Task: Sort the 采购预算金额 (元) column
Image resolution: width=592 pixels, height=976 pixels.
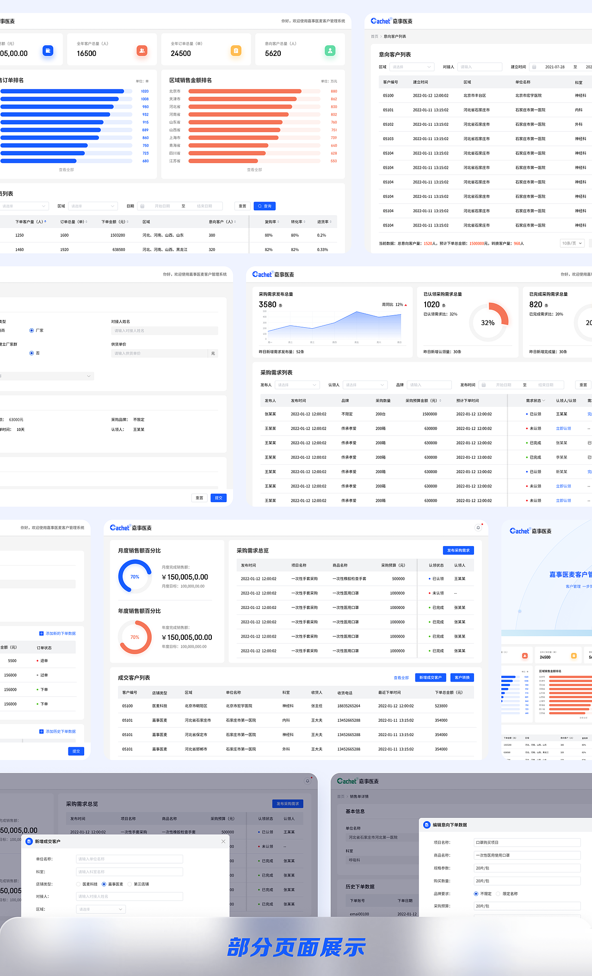Action: (x=440, y=401)
